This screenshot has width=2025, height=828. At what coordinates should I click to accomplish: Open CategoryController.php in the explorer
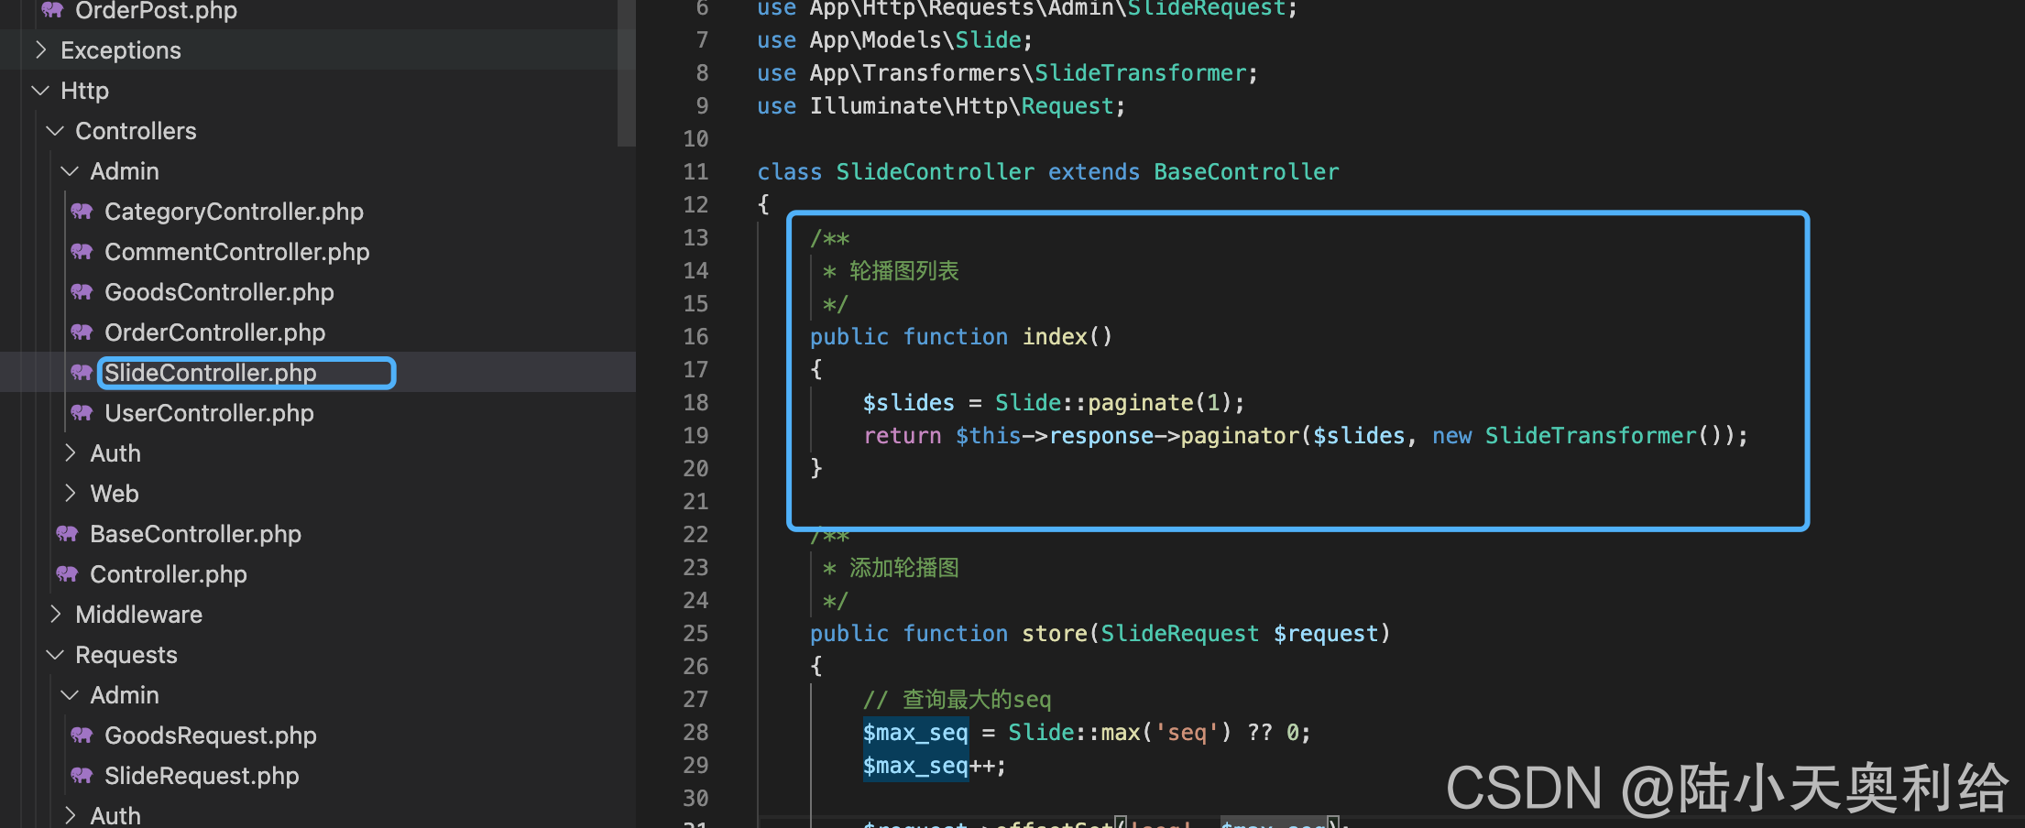point(234,212)
